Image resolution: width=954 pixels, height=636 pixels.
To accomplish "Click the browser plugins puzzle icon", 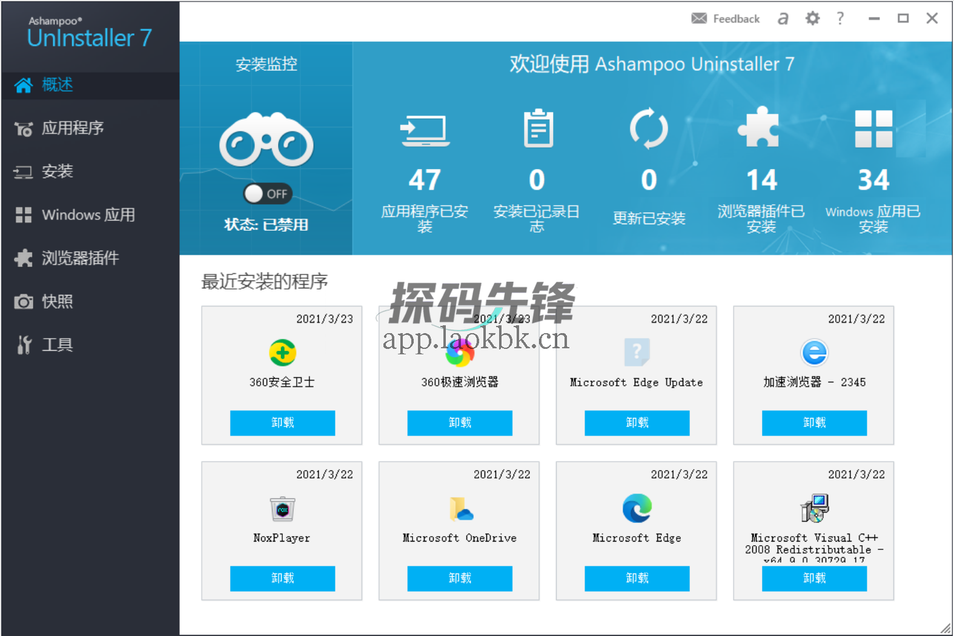I will 758,127.
